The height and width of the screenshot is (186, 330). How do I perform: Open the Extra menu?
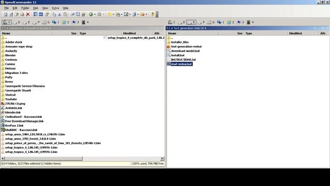(55, 8)
